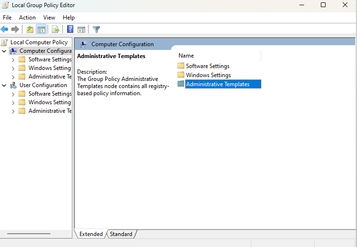
Task: Open the View menu
Action: coord(49,18)
